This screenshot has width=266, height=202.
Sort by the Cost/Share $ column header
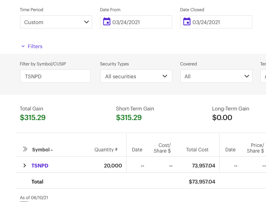162,148
